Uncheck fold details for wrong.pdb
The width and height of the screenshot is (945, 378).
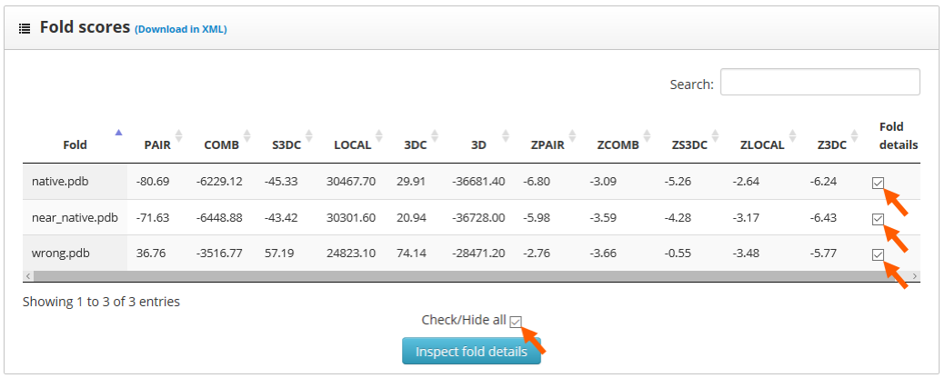[878, 255]
